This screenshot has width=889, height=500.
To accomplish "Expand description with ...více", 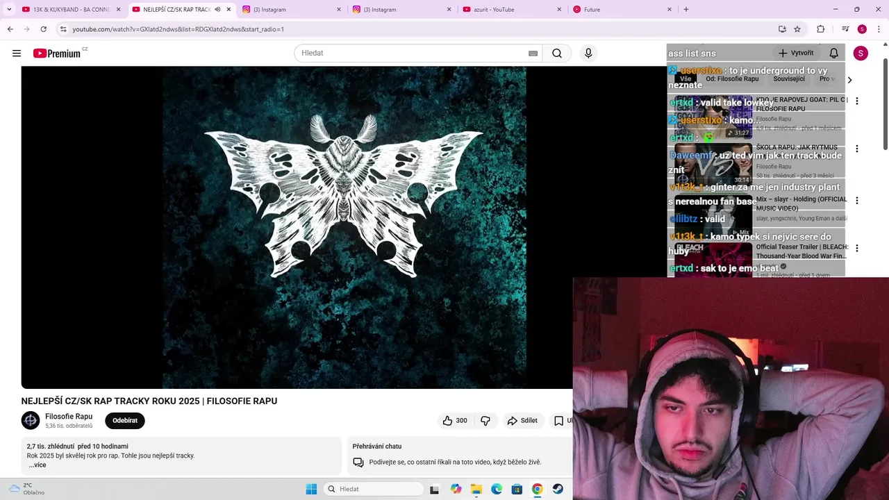I will point(38,465).
